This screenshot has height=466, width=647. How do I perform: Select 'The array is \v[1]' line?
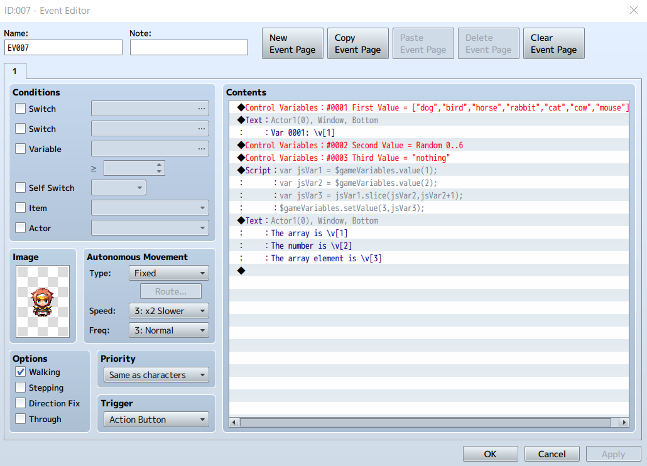coord(429,233)
